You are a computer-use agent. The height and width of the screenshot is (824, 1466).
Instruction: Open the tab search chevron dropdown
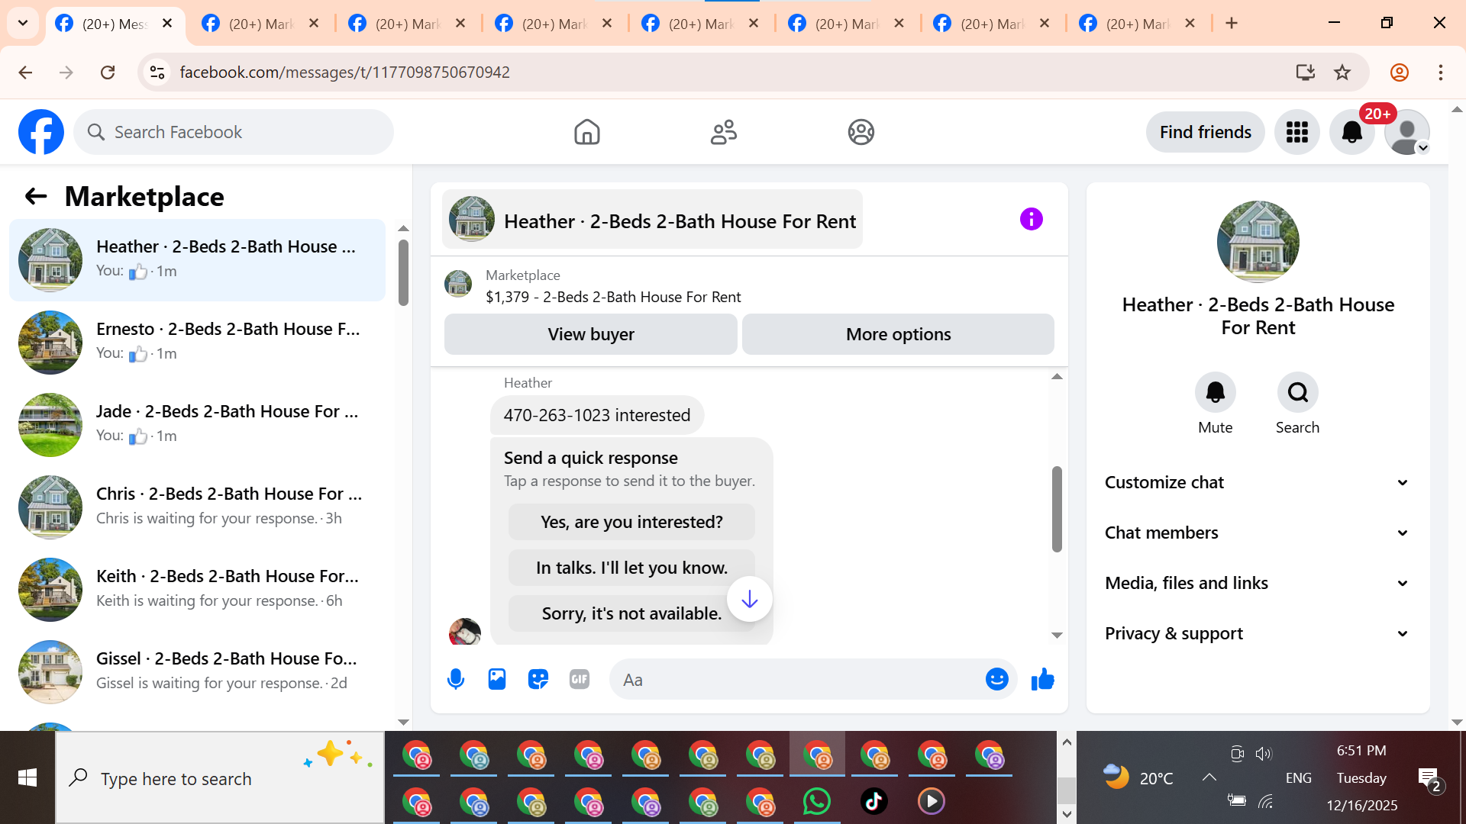[x=23, y=23]
